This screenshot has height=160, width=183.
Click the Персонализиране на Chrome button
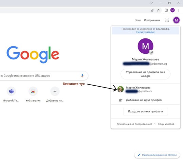[x=157, y=155]
